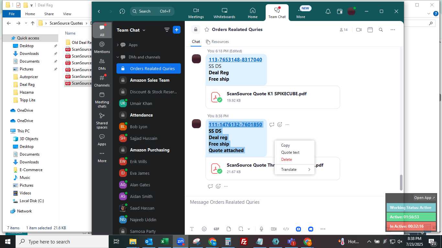Open order link 111-1476132-7601850
442x248 pixels.
[235, 125]
